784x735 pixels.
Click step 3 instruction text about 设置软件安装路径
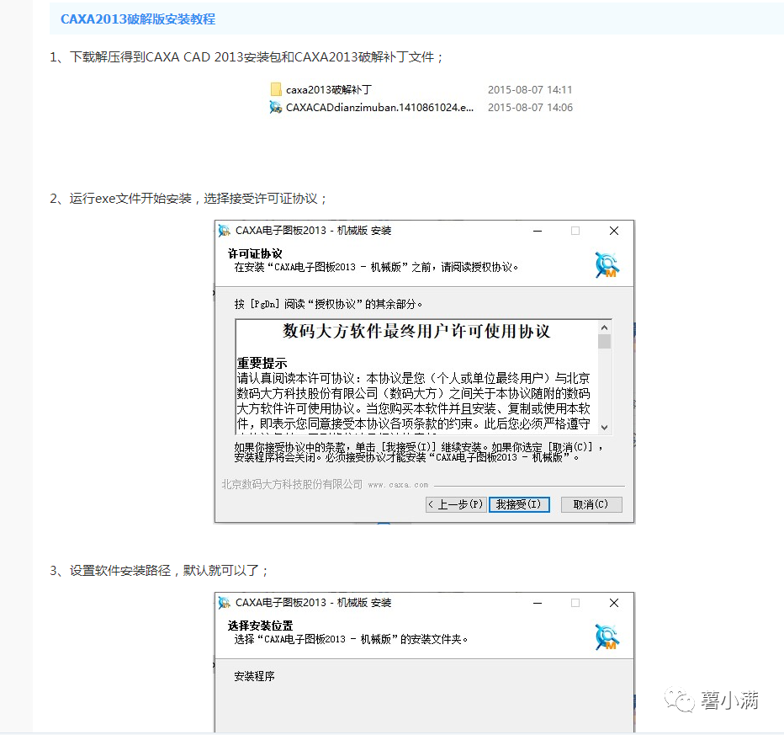coord(159,571)
